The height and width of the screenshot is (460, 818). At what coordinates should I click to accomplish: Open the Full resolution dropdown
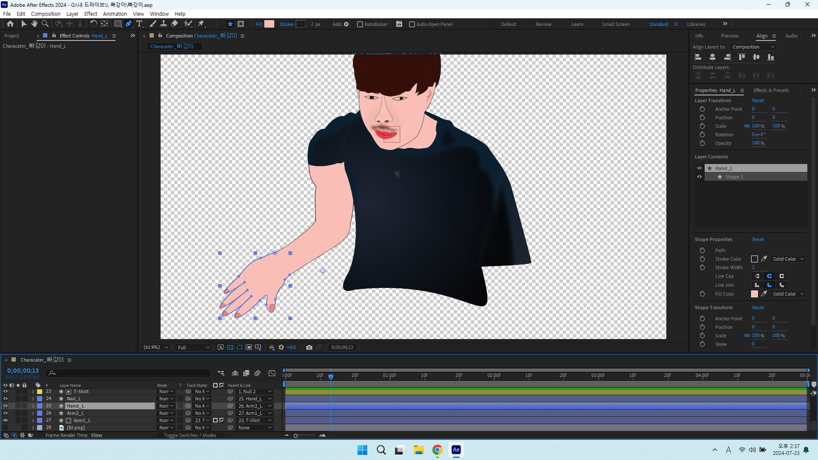pos(193,348)
